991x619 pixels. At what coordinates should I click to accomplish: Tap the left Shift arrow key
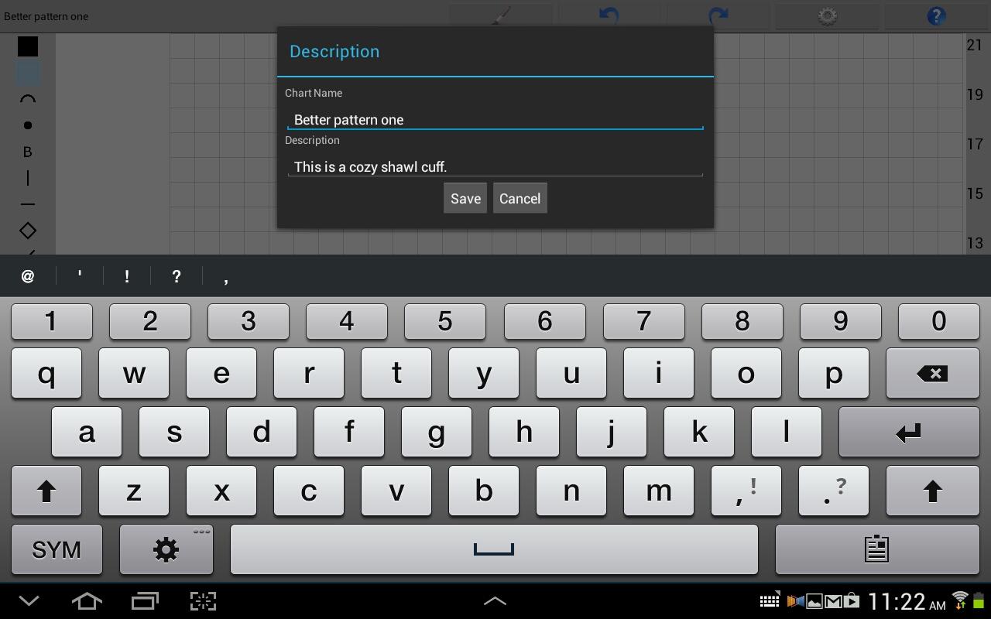click(46, 491)
